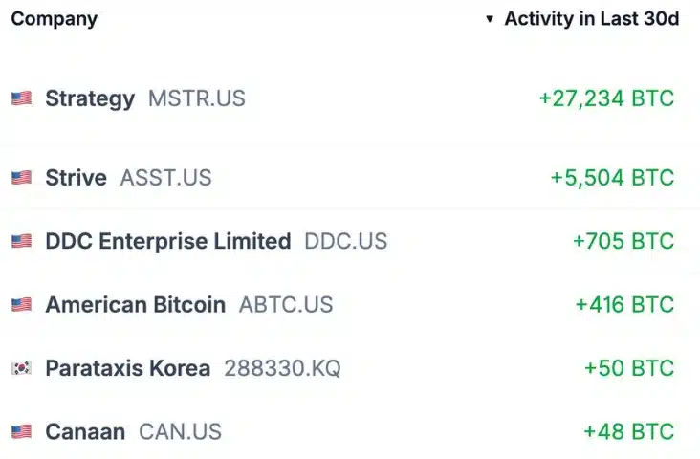Click the MSTR.US ticker symbol

pyautogui.click(x=196, y=98)
